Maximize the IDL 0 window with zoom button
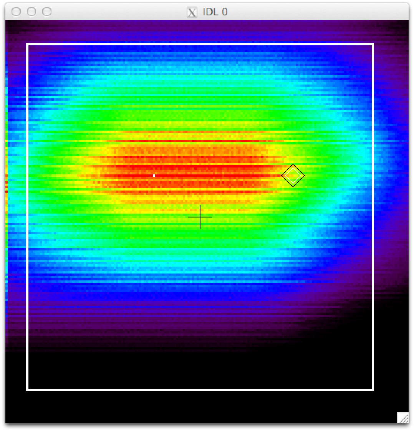Viewport: 414px width, 431px height. click(x=47, y=12)
